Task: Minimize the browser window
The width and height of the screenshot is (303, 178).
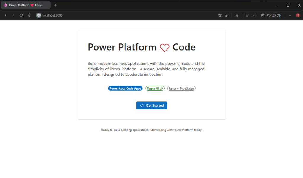Action: click(x=277, y=5)
